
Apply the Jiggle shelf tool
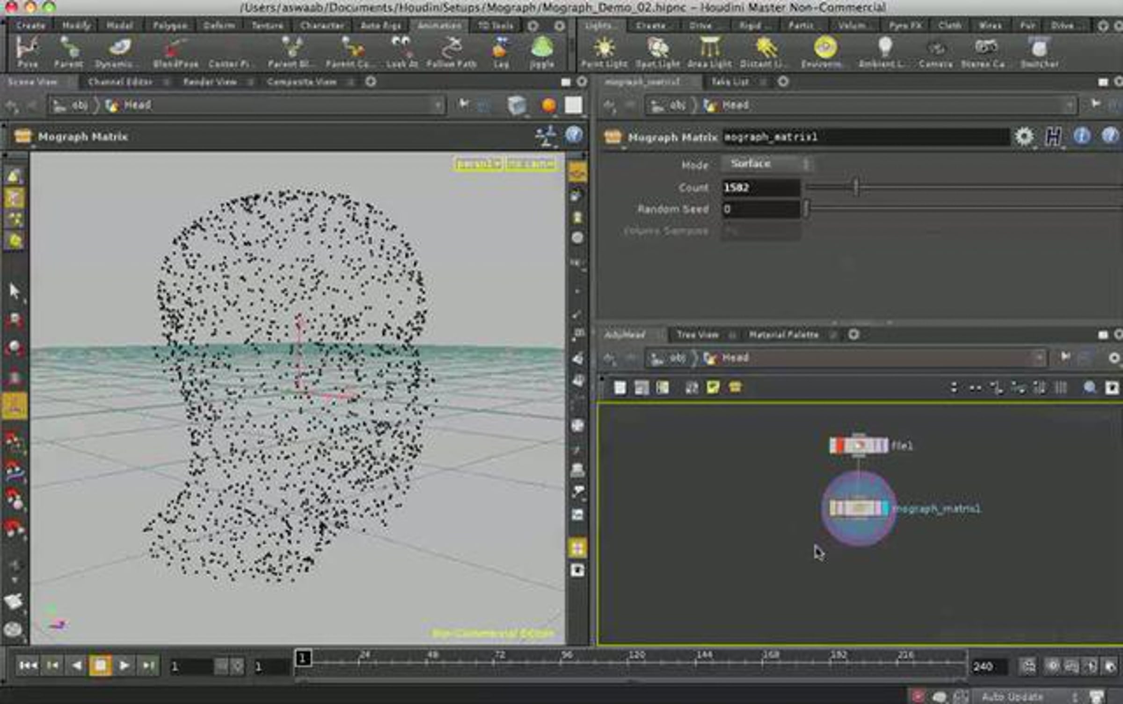pos(542,52)
